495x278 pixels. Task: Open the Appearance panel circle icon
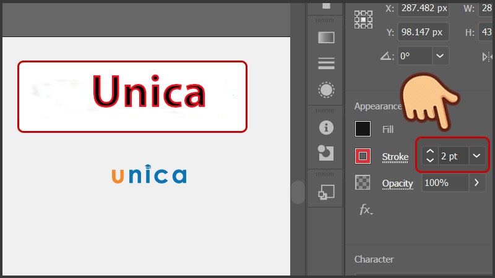coord(326,90)
